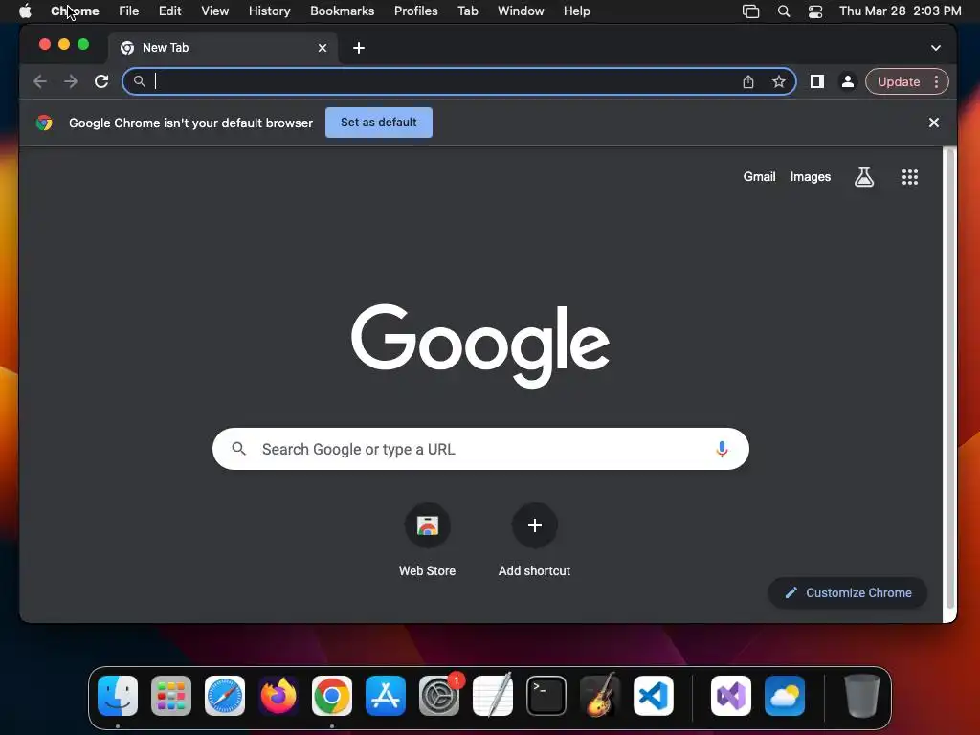Screen dimensions: 980x735
Task: Open TextEdit from the dock
Action: click(493, 696)
